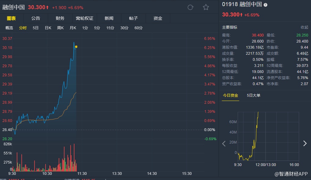Select the 今日资金 tab
This screenshot has height=180, width=311.
click(x=230, y=95)
